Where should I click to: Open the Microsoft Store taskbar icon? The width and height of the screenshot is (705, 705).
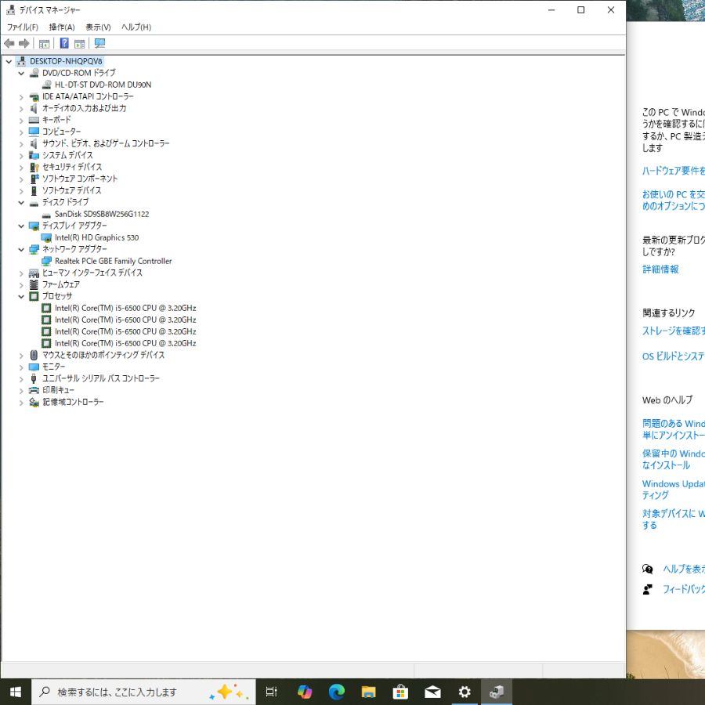[400, 692]
